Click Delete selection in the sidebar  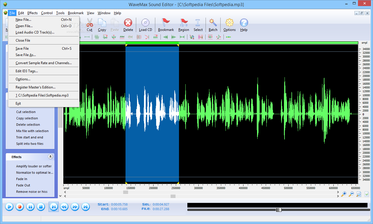(x=28, y=125)
